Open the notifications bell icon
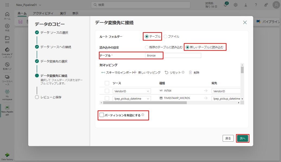Viewport: 281px width, 162px height. click(225, 5)
